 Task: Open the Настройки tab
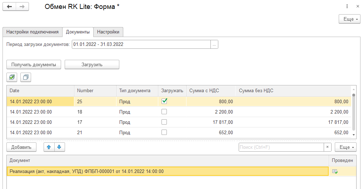108,32
